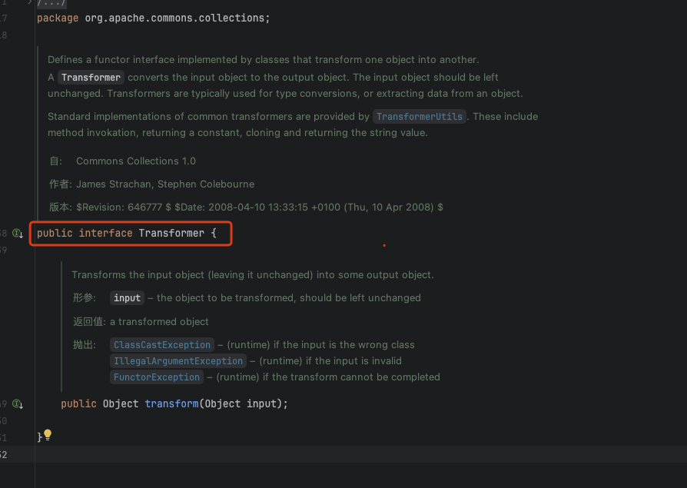This screenshot has height=488, width=687.
Task: Place cursor on the empty last line
Action: (x=231, y=454)
